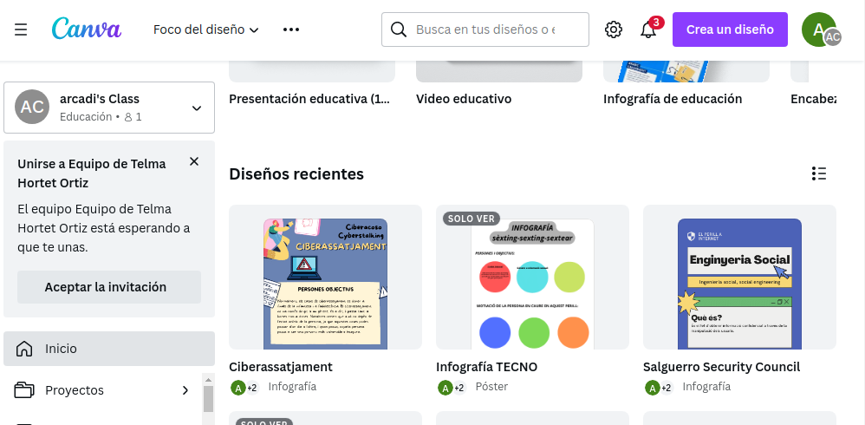Switch to list view of recent designs

[x=819, y=173]
